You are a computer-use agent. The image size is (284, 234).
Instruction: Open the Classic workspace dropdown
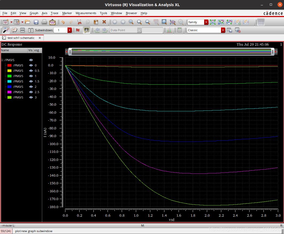tap(223, 30)
